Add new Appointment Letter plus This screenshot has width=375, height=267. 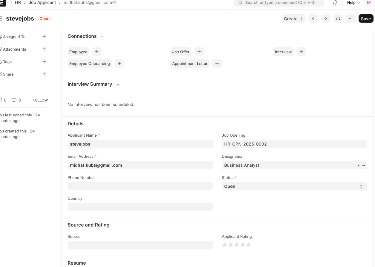217,63
